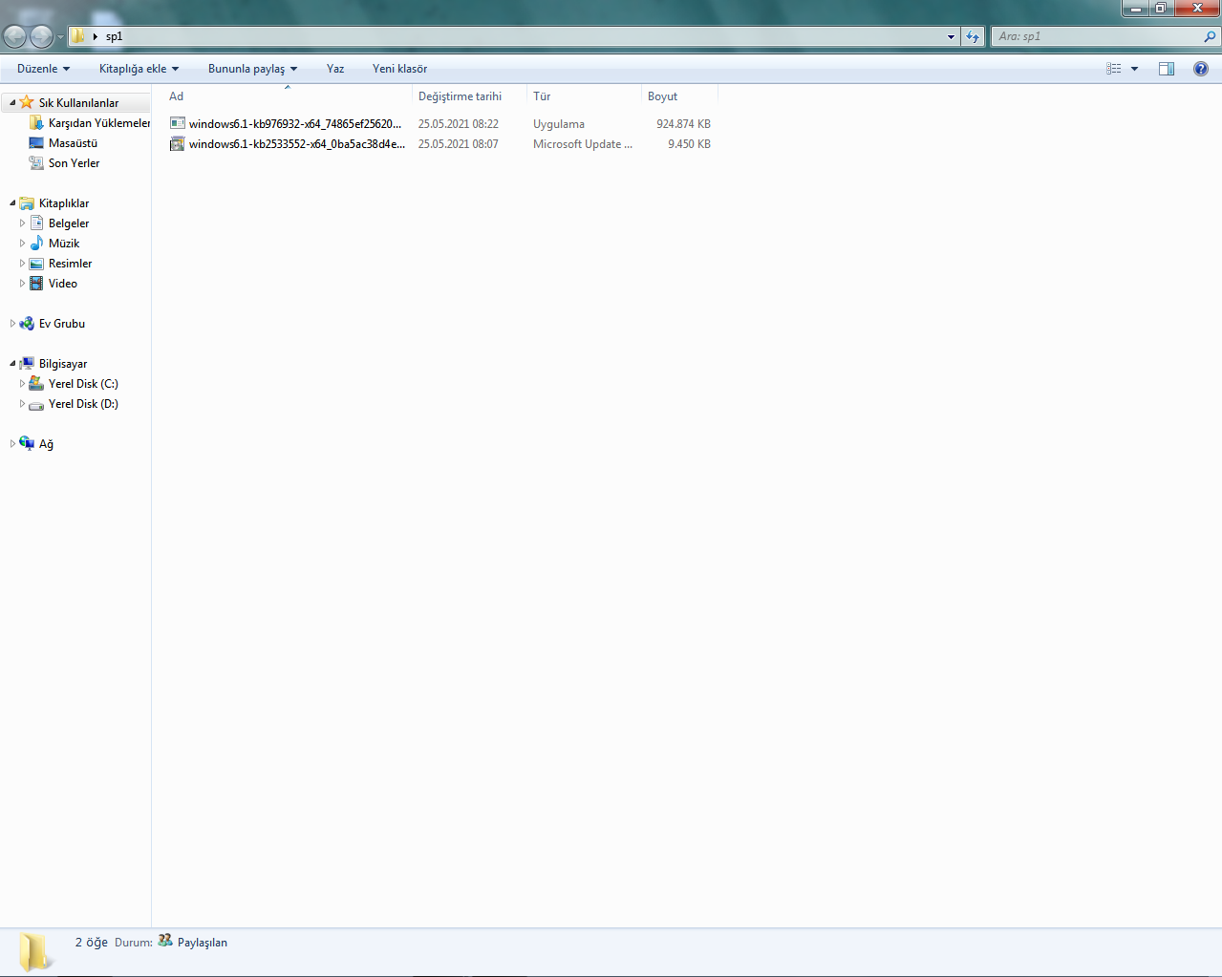Click the Masaüstü desktop icon

(x=36, y=142)
